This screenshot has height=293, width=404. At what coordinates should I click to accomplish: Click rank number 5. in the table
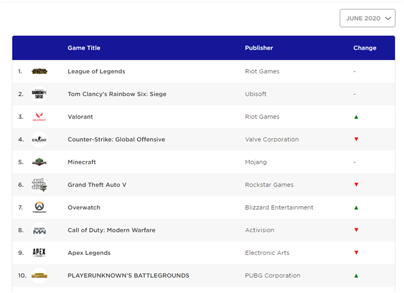(x=21, y=162)
